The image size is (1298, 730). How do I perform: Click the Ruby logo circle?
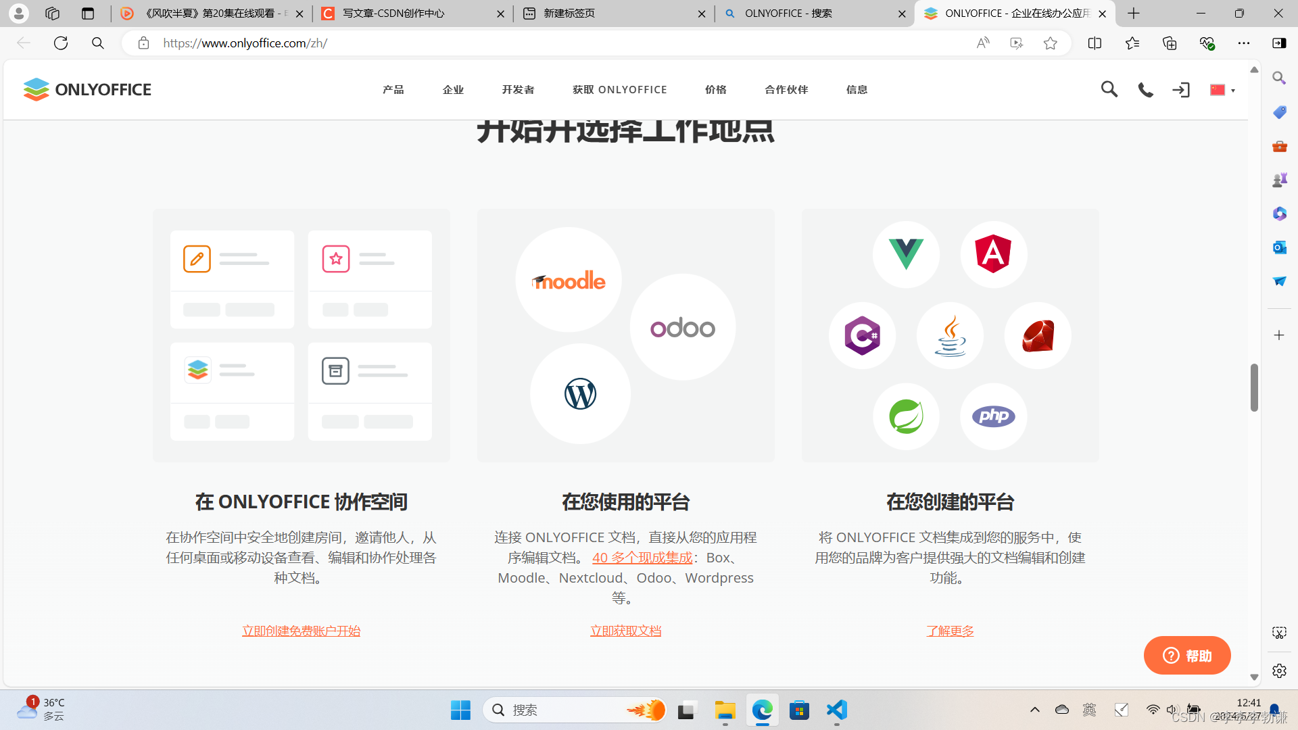[1038, 335]
